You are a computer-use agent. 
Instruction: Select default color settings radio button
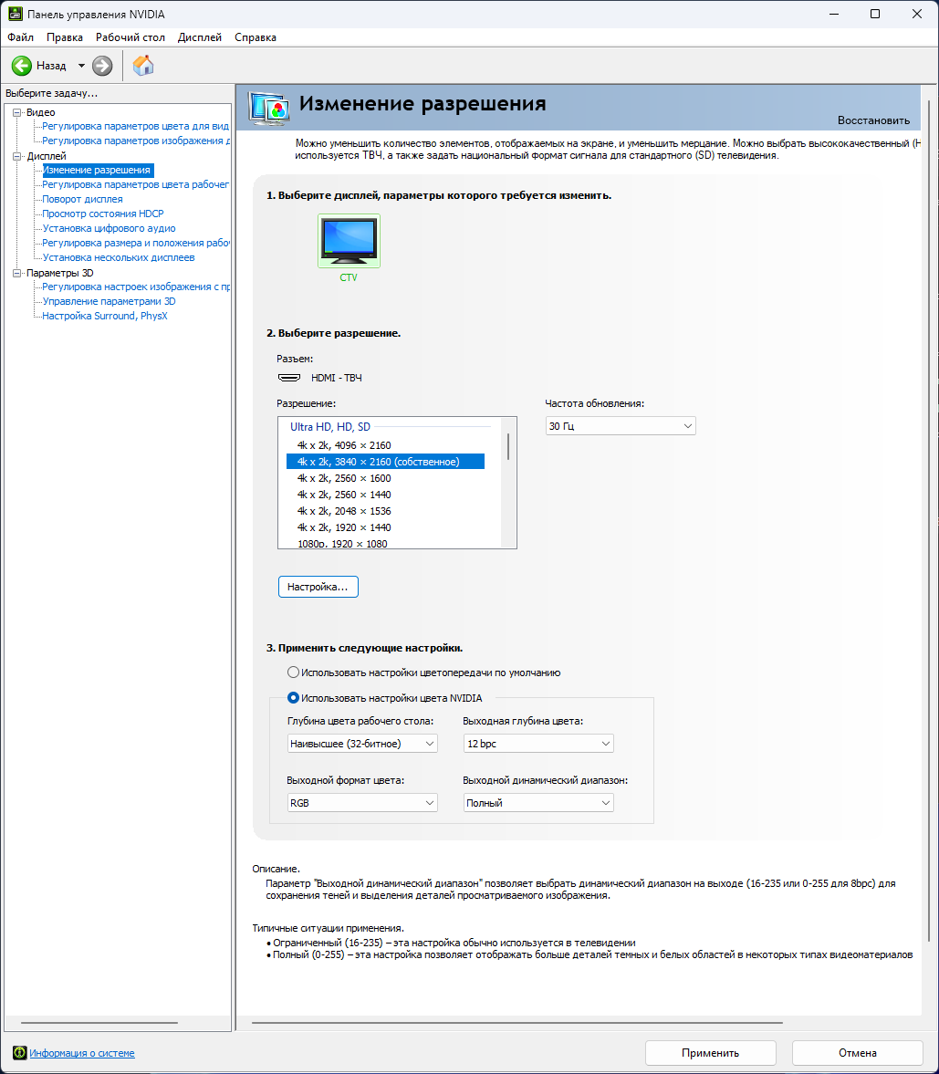point(293,673)
